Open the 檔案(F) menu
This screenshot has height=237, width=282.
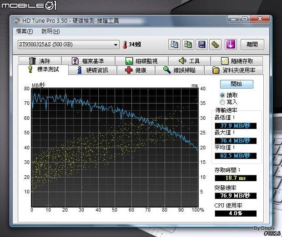point(25,31)
